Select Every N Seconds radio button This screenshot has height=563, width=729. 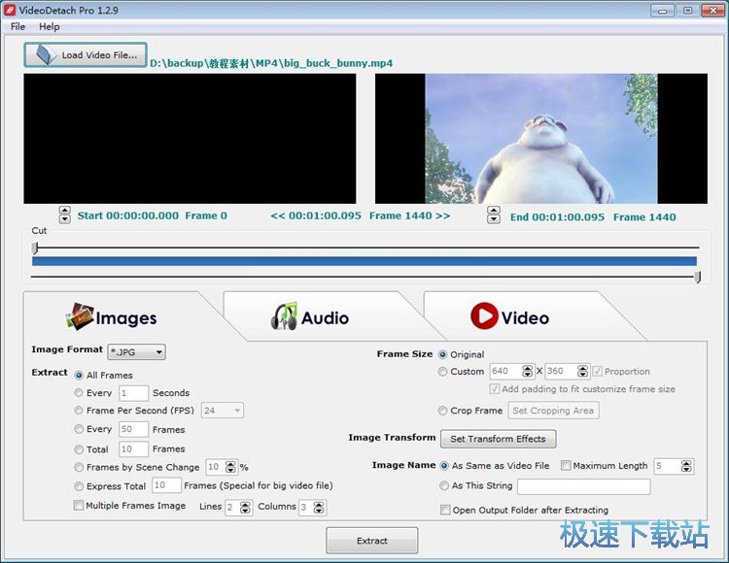coord(79,393)
